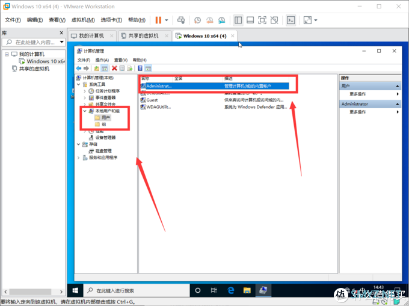Image resolution: width=409 pixels, height=306 pixels.
Task: Open the 选项卡(T) menu
Action: click(111, 20)
